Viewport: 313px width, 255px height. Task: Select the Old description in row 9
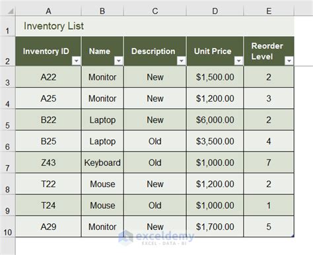coord(155,205)
